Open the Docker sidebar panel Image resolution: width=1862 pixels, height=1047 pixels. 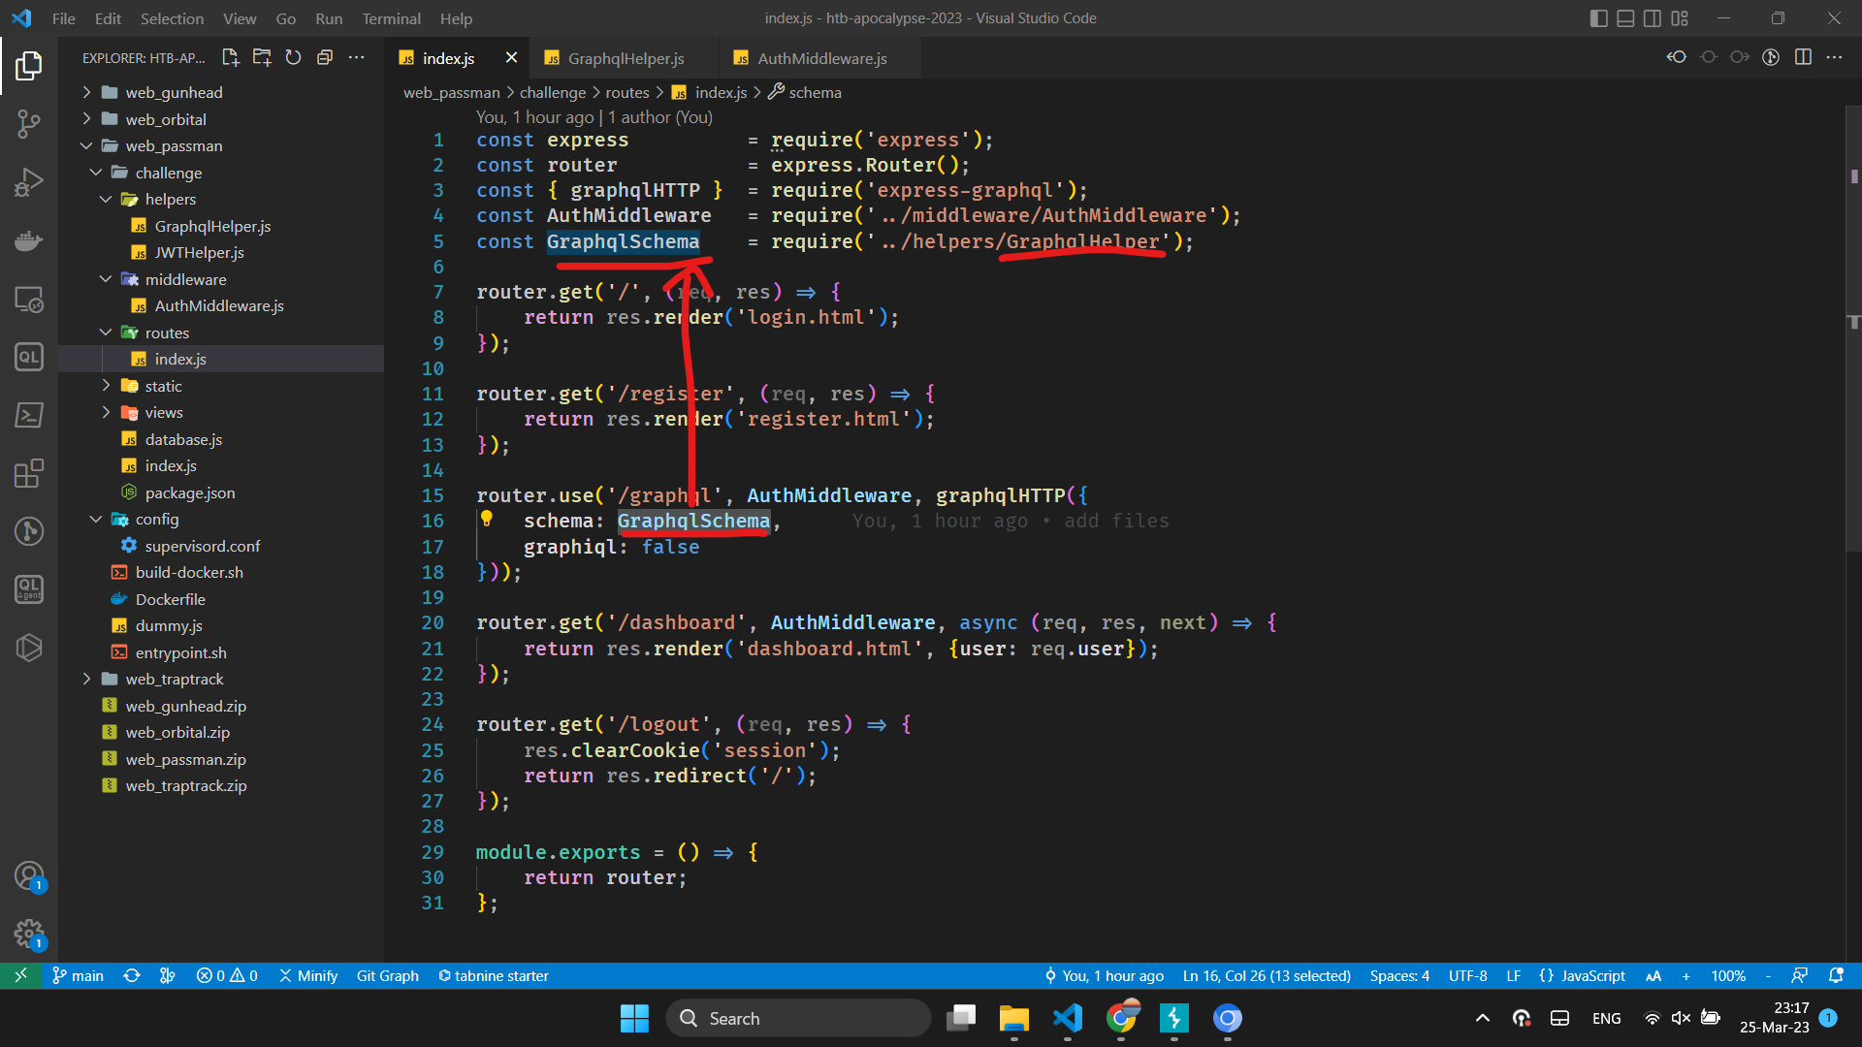[x=29, y=240]
